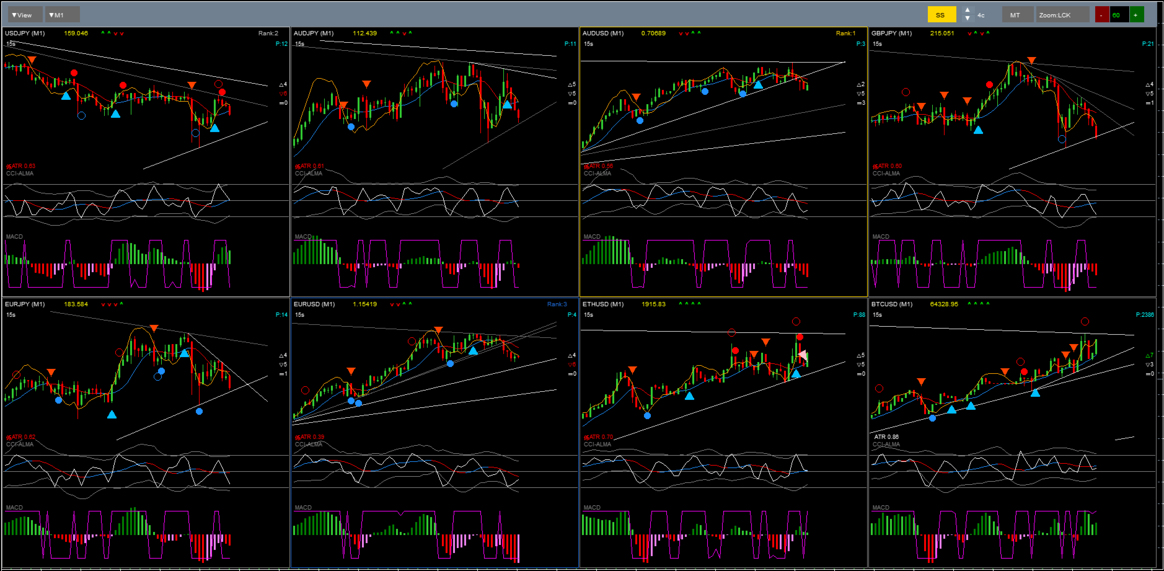Decrease column count with down arrow
The image size is (1164, 571).
point(968,19)
